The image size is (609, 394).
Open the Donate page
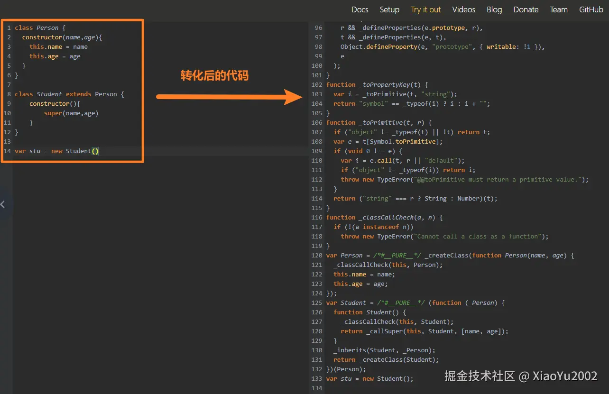coord(526,9)
